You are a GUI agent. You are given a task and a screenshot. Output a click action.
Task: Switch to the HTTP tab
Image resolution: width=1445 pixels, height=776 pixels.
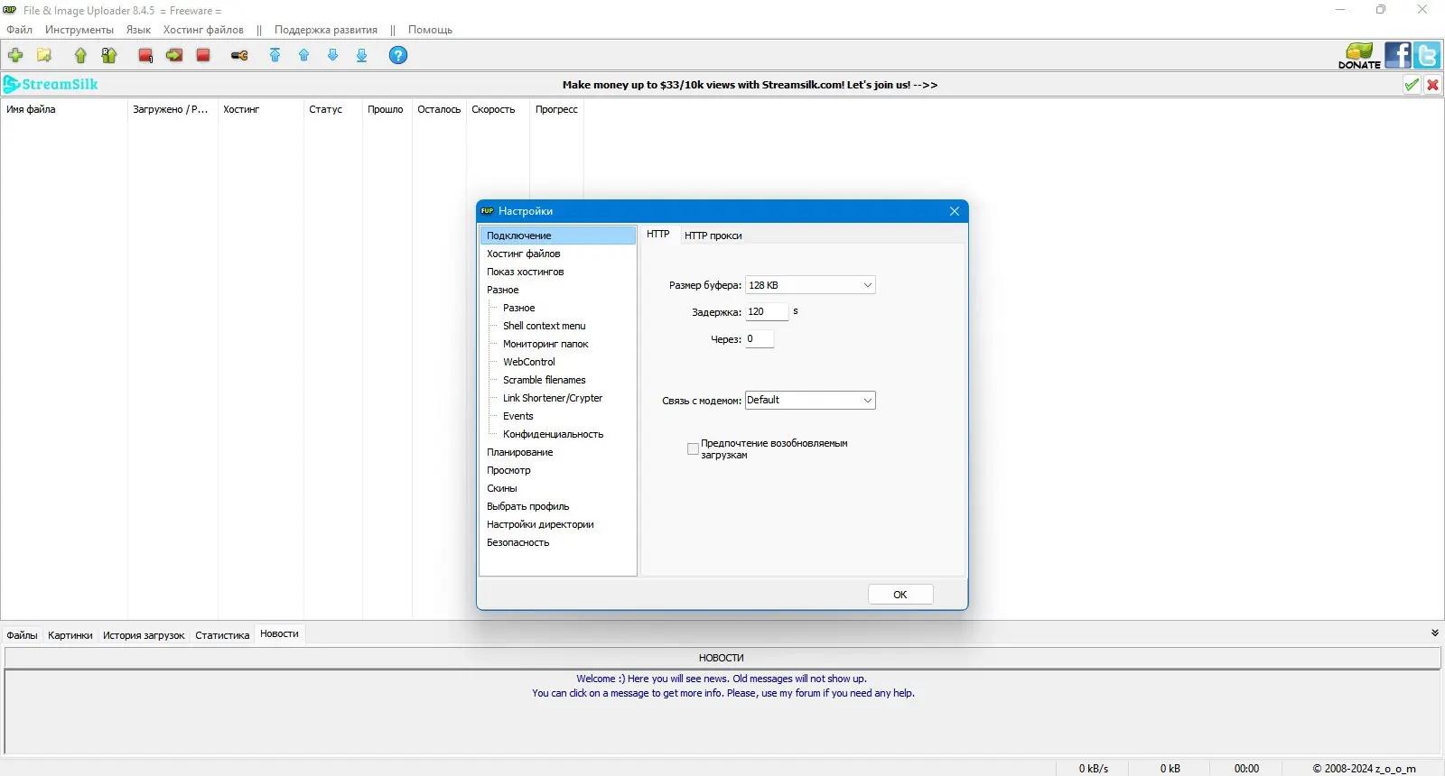point(658,234)
